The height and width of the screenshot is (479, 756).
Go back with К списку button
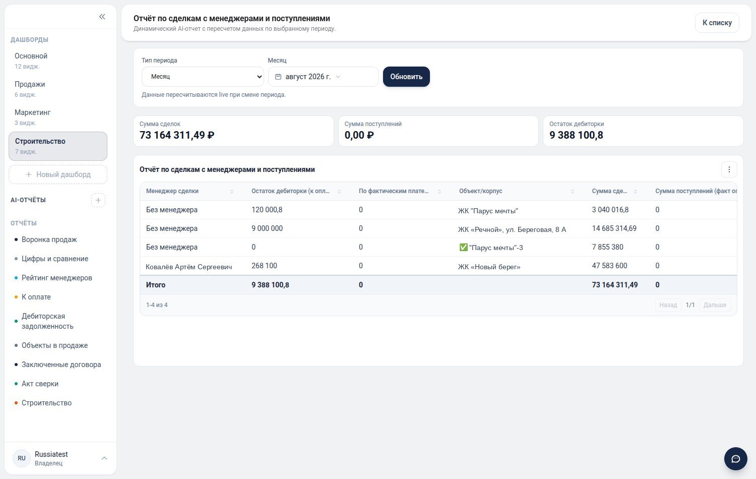point(717,23)
